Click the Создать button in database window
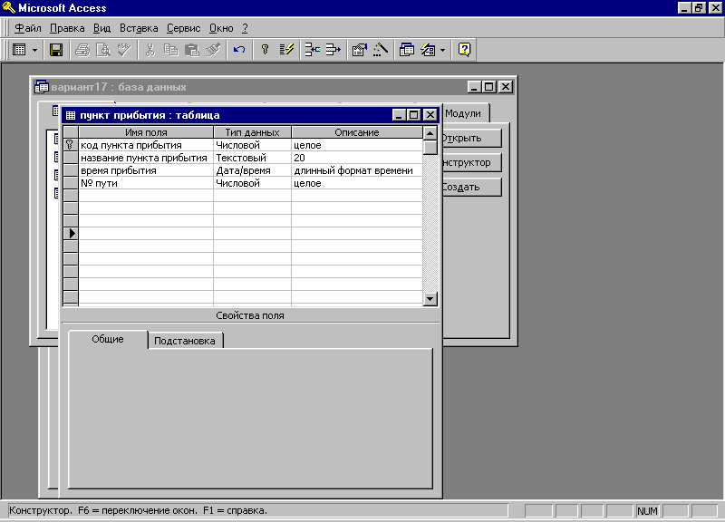 point(470,187)
